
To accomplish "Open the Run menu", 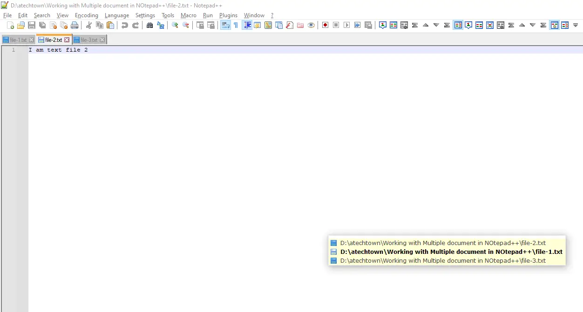I will click(208, 15).
